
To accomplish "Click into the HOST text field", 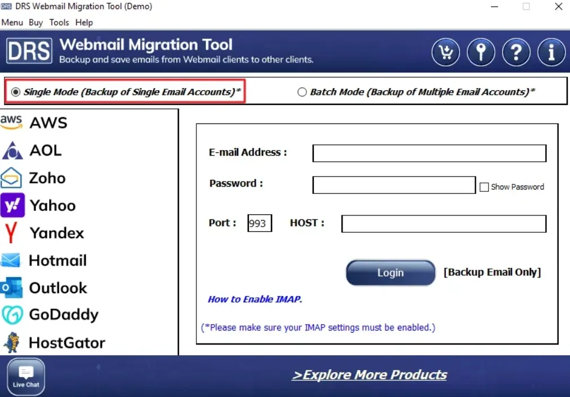I will pos(444,224).
